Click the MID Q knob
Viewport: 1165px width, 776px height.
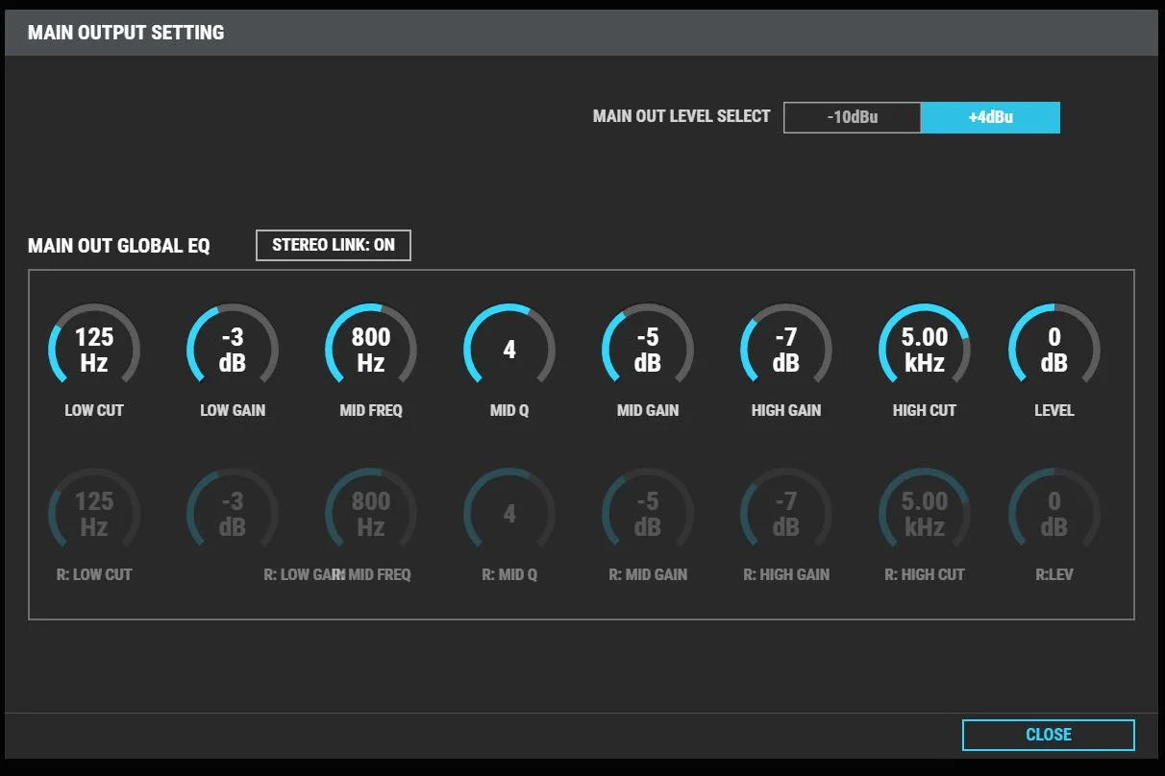[x=508, y=349]
